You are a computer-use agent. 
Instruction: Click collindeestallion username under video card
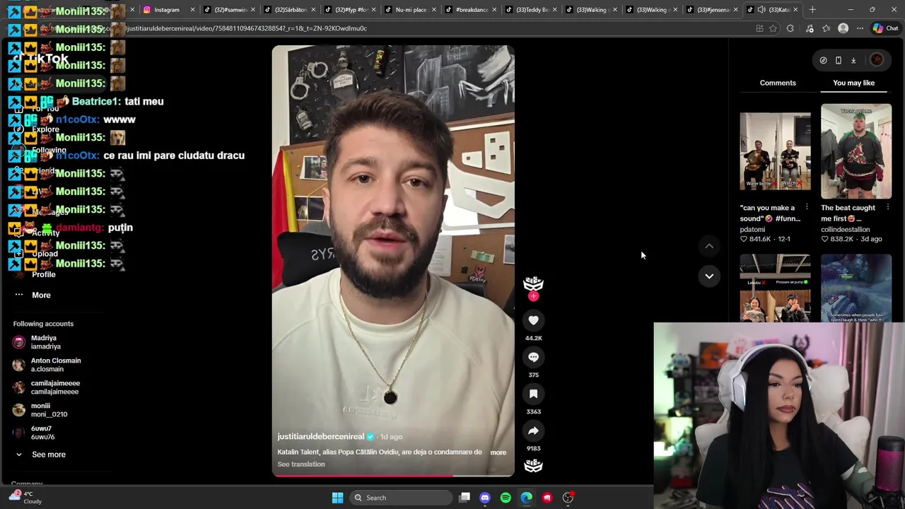pyautogui.click(x=846, y=229)
